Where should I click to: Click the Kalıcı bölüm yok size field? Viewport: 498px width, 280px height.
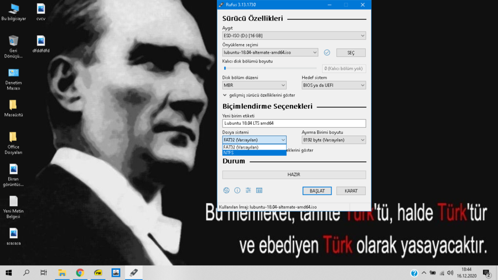point(344,68)
